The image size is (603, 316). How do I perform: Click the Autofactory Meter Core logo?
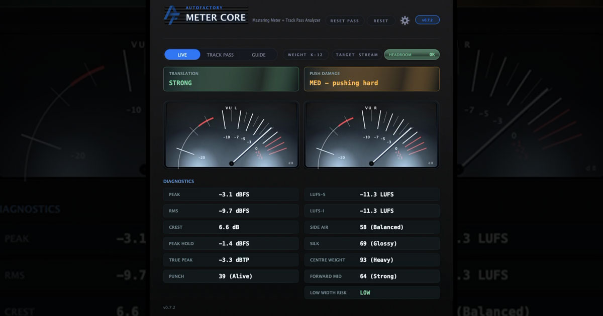(x=206, y=15)
